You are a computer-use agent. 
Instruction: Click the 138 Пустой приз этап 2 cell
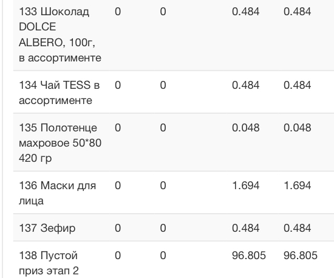[49, 263]
